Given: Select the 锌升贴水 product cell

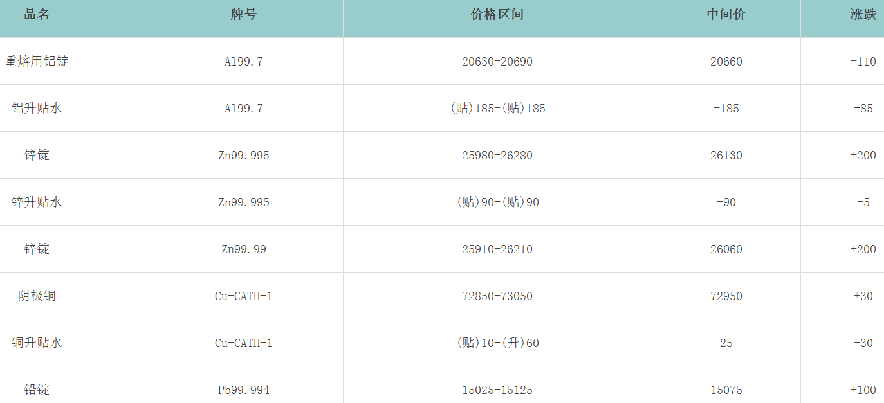Looking at the screenshot, I should tap(37, 202).
